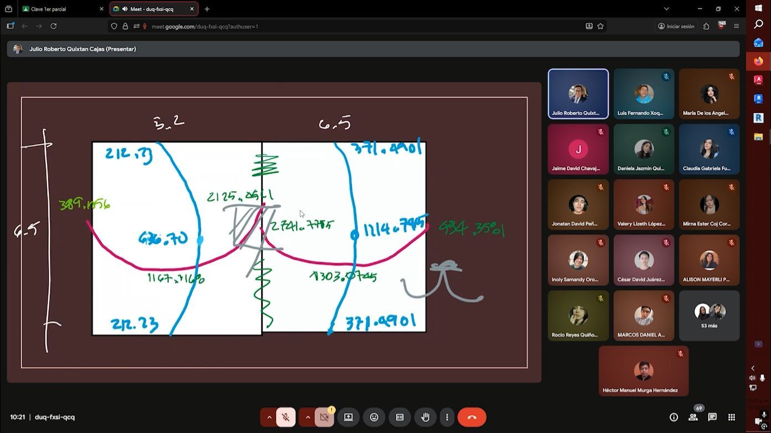Show the participants list
This screenshot has height=433, width=771.
pos(693,417)
